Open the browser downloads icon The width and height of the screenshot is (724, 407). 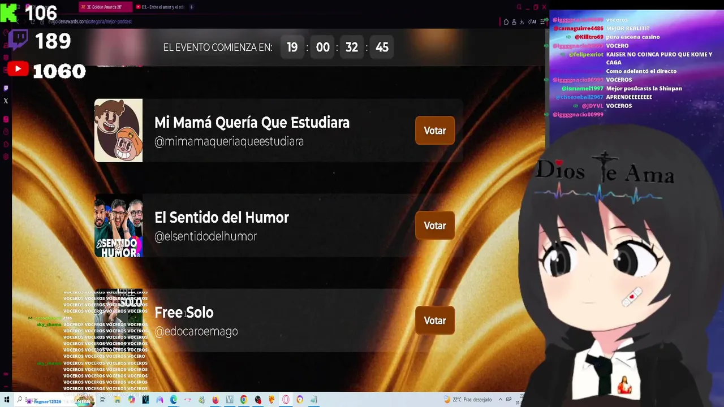click(521, 22)
